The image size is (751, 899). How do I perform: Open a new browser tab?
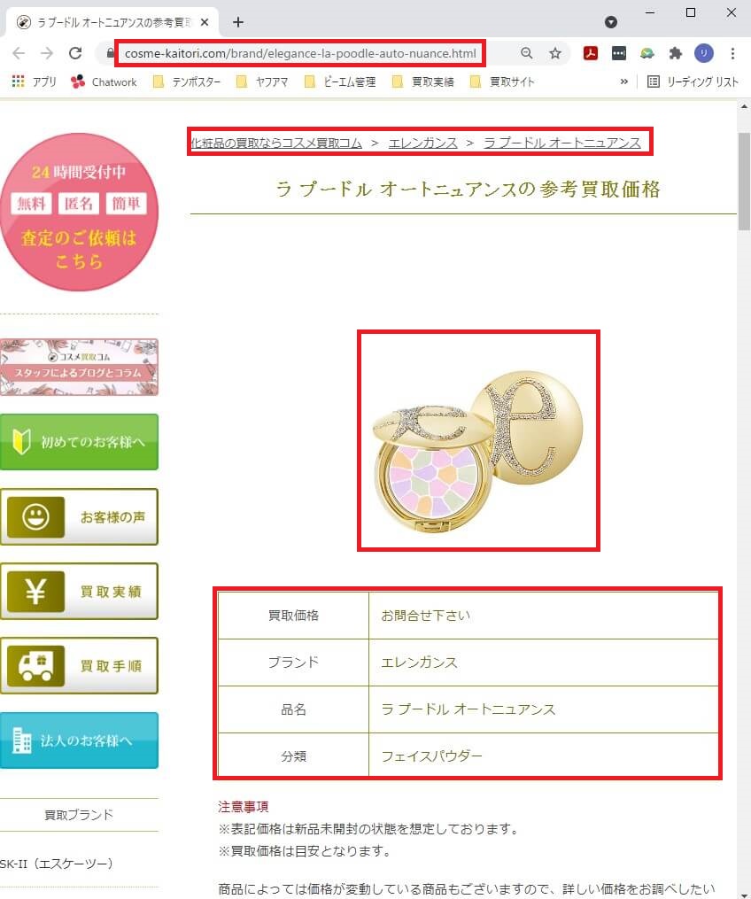click(238, 22)
